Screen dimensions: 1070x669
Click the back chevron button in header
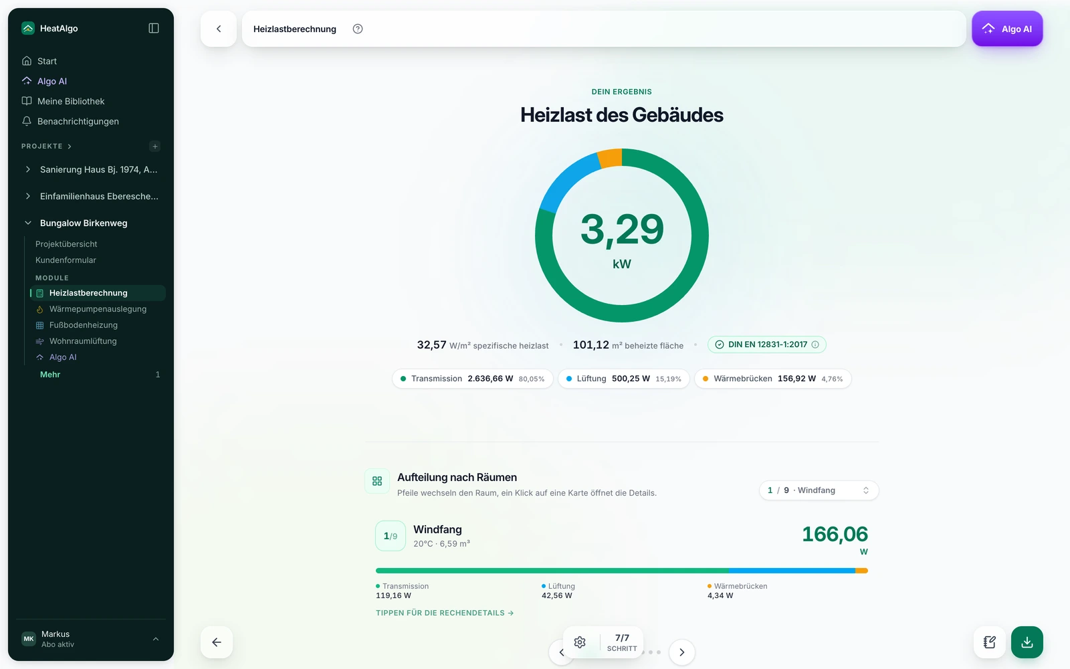point(219,29)
